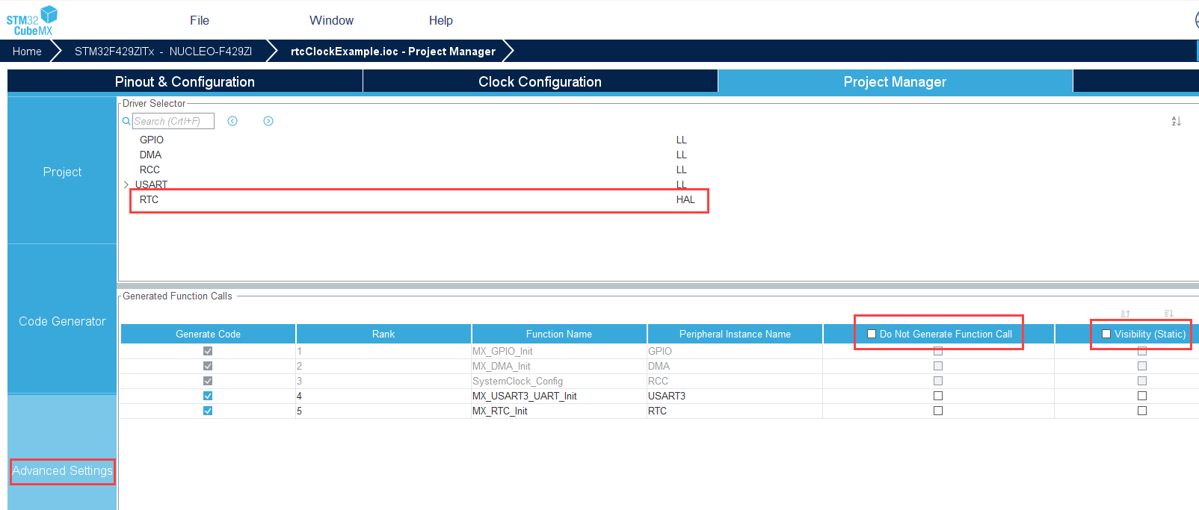The image size is (1199, 510).
Task: Click the search magnifier icon in Driver Selector
Action: pyautogui.click(x=126, y=121)
